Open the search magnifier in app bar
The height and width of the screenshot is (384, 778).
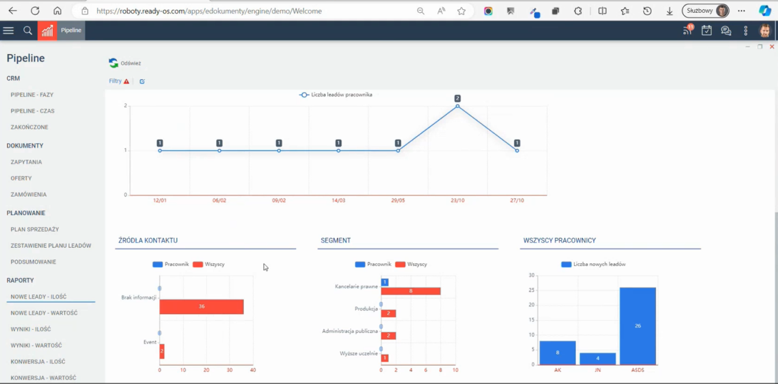27,30
